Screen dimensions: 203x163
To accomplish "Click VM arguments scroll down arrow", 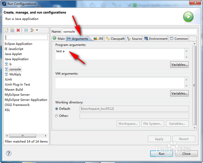I will [x=186, y=86].
